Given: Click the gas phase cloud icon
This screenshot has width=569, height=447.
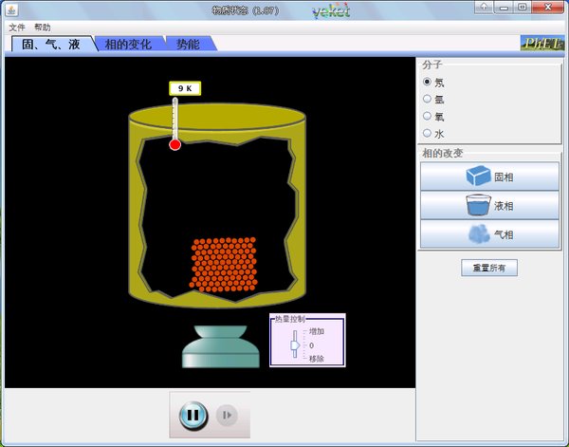Looking at the screenshot, I should point(479,233).
